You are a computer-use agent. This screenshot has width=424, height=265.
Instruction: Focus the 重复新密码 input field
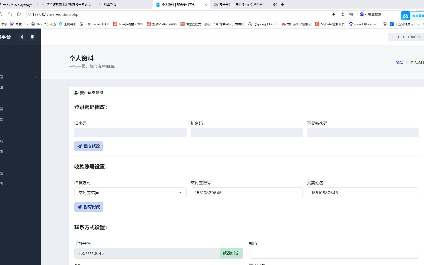pos(363,132)
